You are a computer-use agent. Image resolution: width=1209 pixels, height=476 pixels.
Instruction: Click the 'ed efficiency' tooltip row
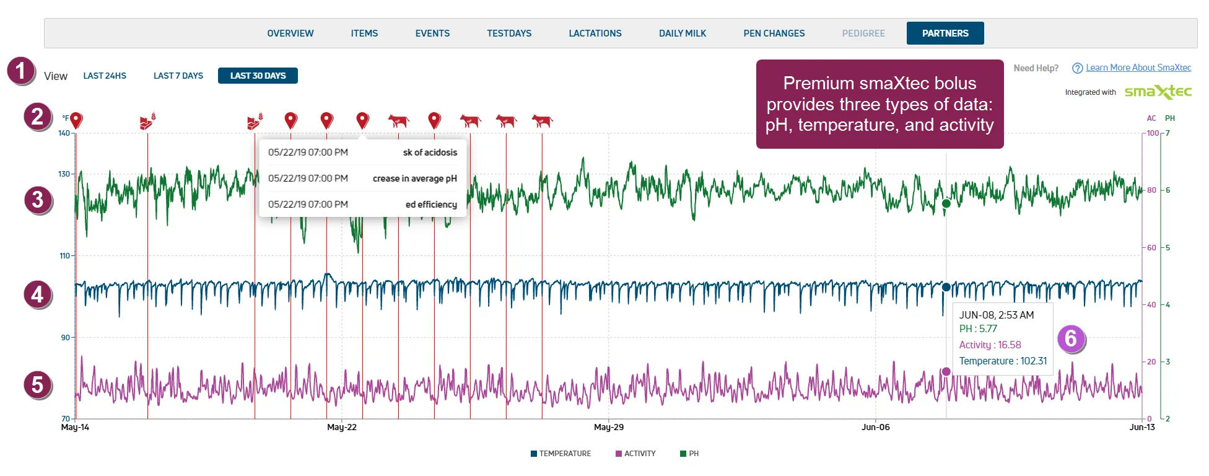[362, 205]
